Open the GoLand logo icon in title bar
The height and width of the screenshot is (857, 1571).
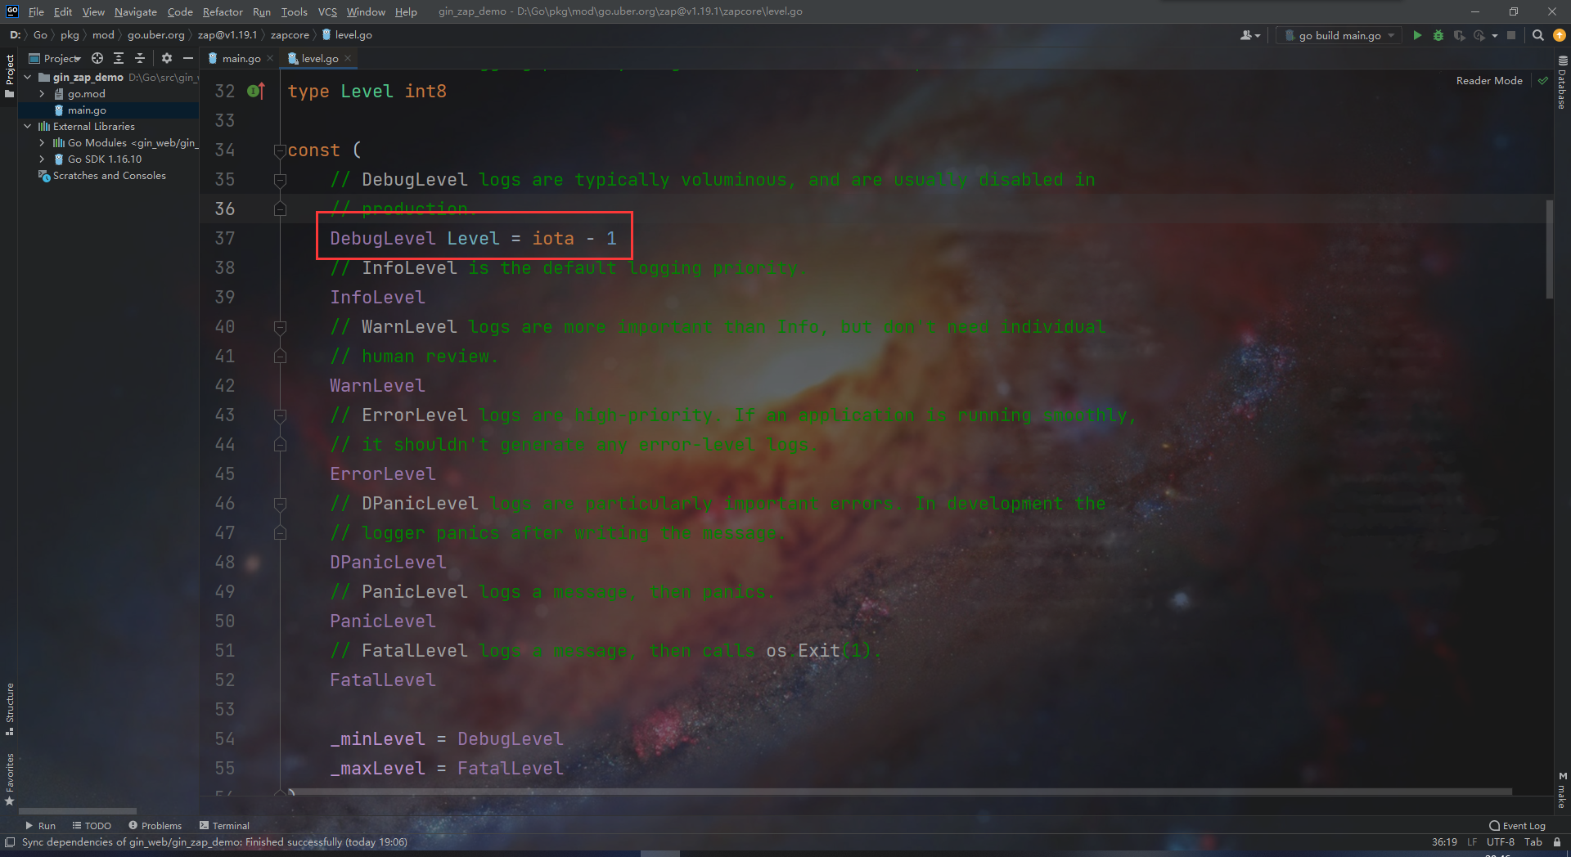pos(12,11)
